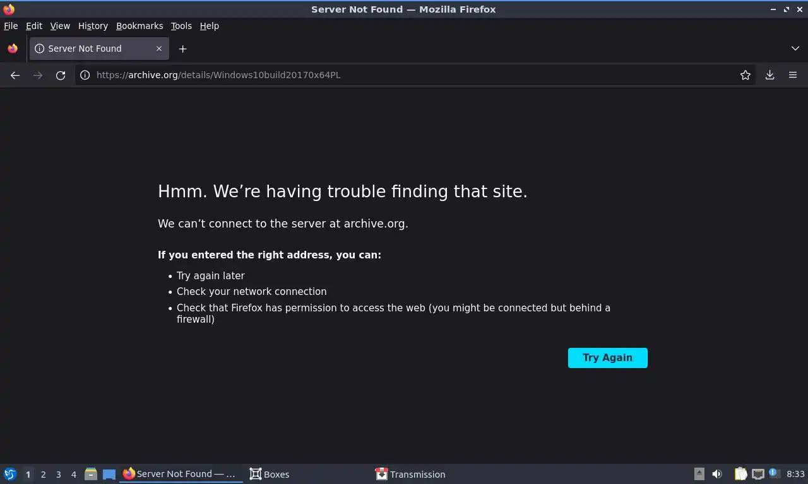Open the volume control tray icon

click(x=717, y=474)
